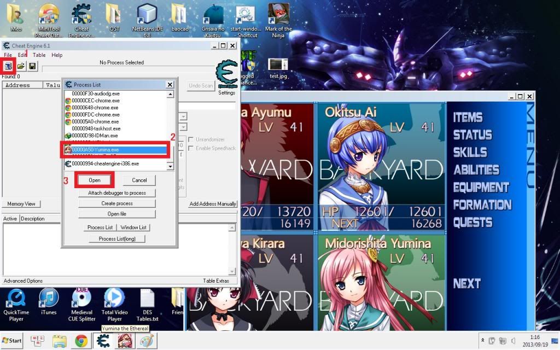Viewport: 560px width, 350px height.
Task: Open the OST folder on the desktop
Action: (x=114, y=18)
